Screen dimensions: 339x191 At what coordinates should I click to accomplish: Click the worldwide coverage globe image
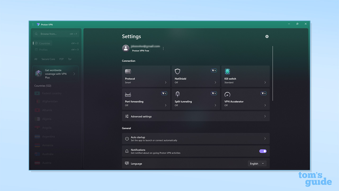point(39,74)
